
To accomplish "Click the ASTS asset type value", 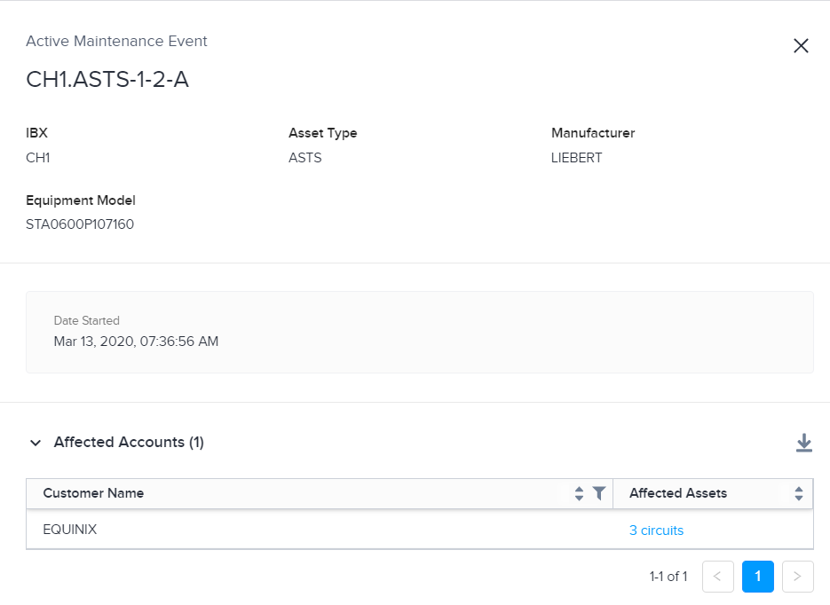I will [x=304, y=158].
